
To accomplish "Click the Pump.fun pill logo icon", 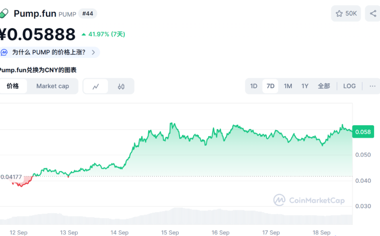I will click(x=4, y=13).
